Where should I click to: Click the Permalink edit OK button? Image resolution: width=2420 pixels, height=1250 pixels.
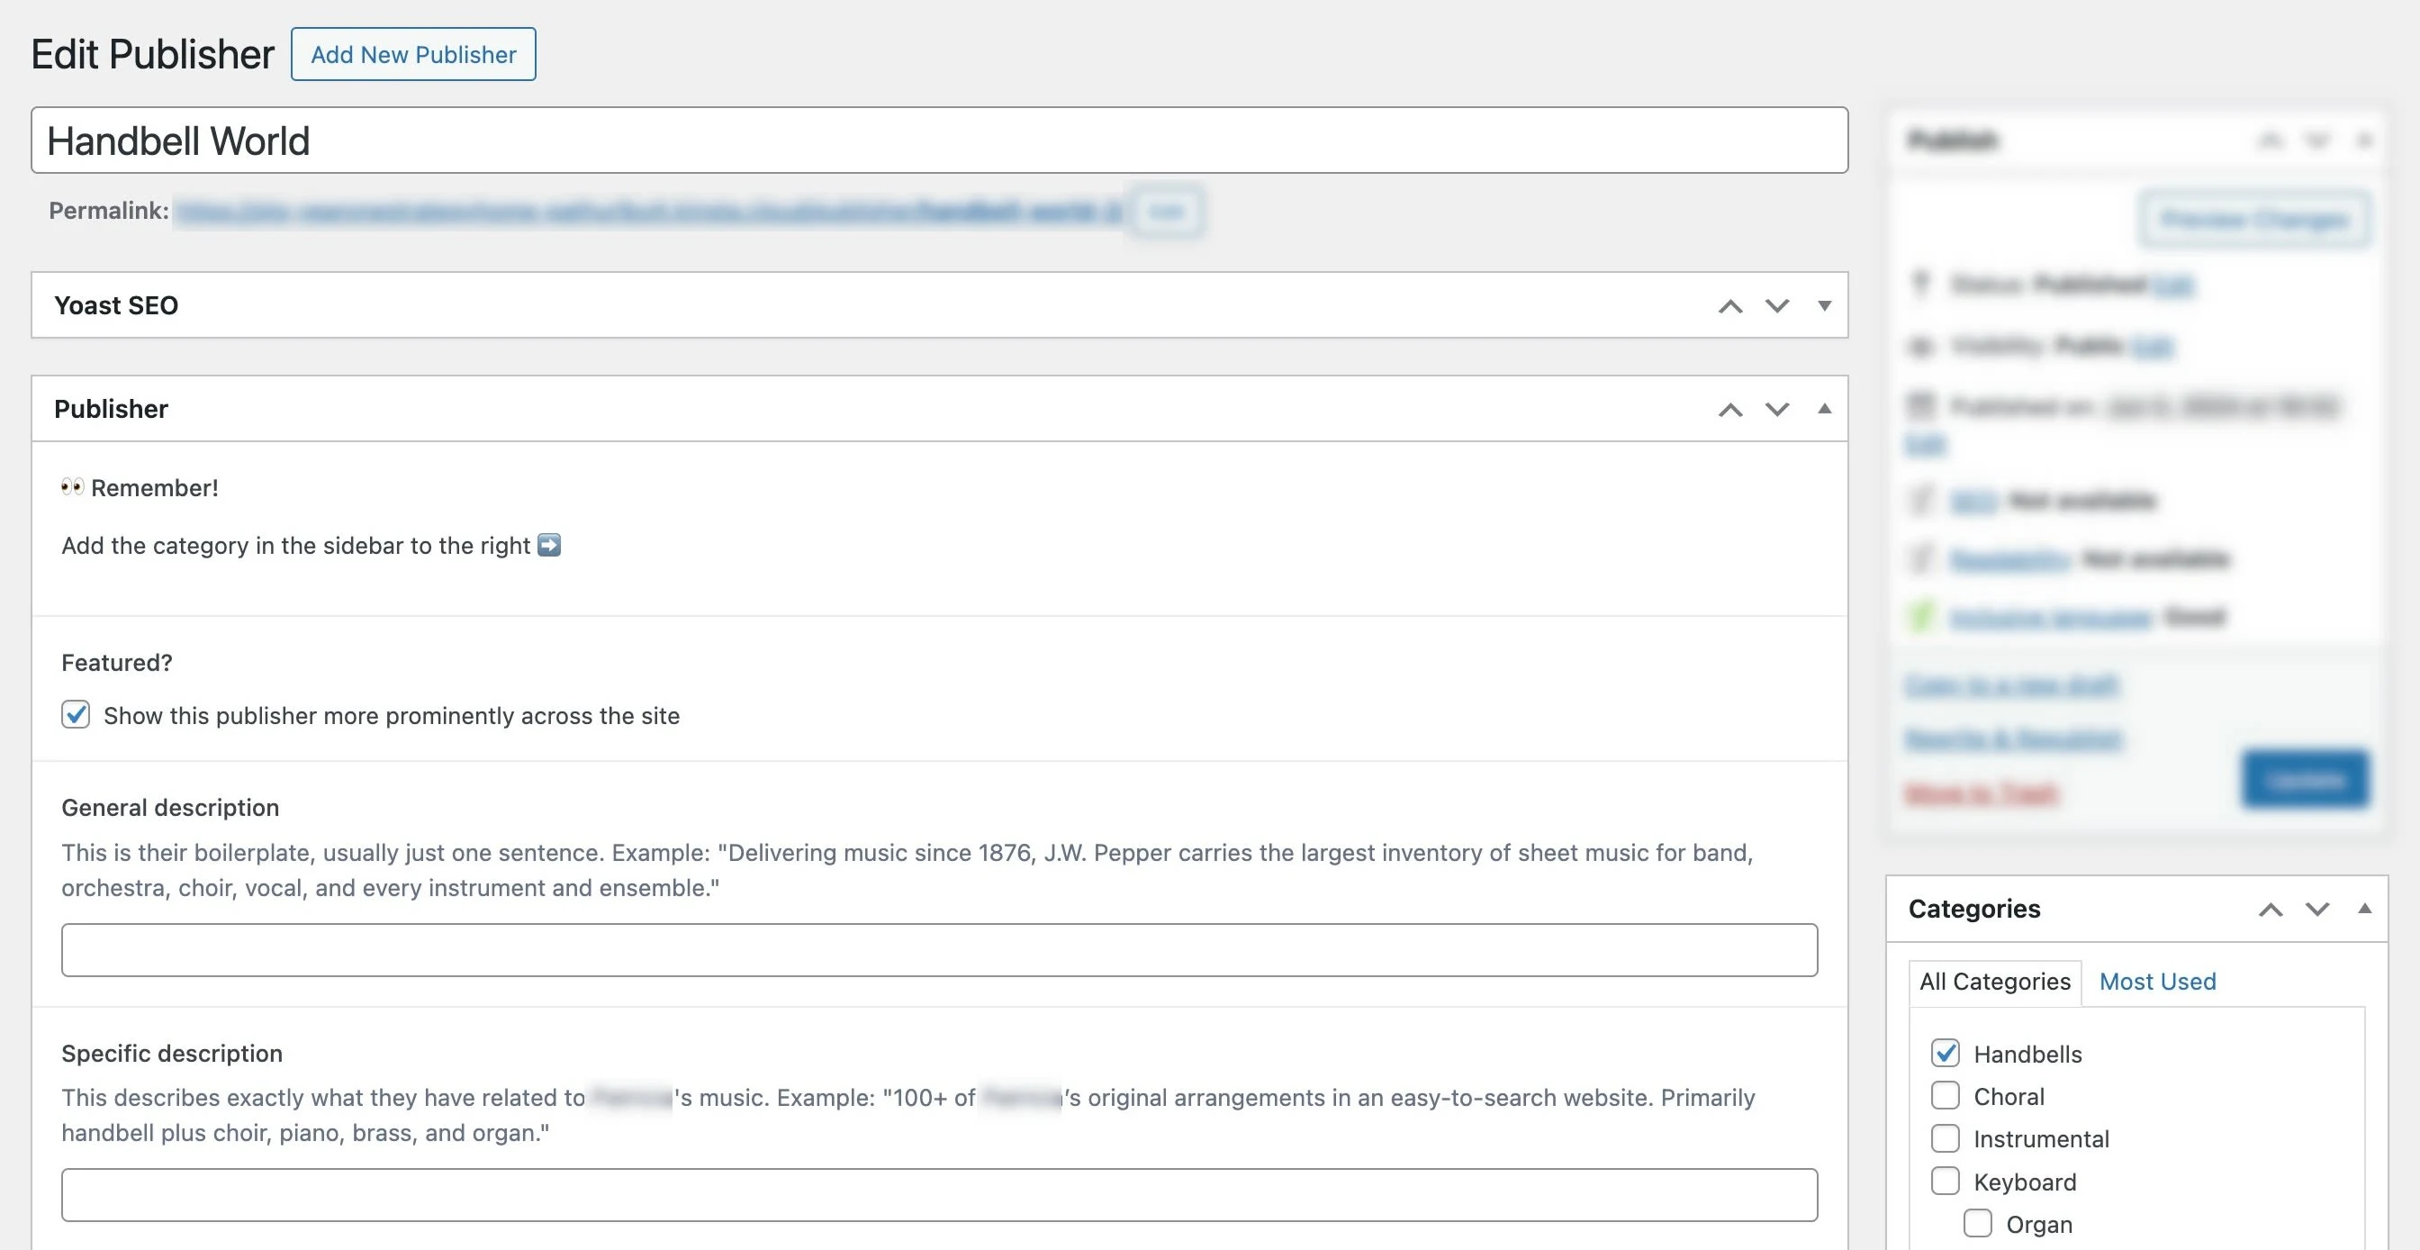(1163, 207)
